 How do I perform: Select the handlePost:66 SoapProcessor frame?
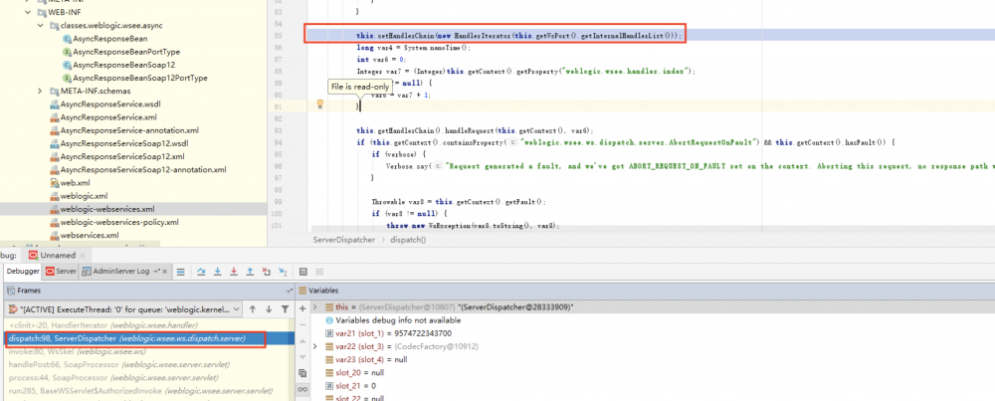150,365
